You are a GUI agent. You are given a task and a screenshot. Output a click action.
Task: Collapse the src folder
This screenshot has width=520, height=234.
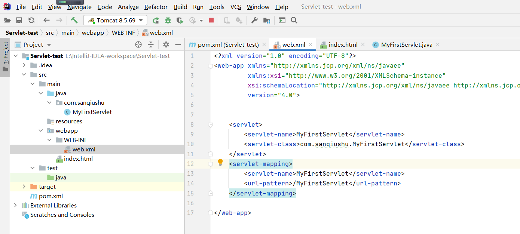24,74
